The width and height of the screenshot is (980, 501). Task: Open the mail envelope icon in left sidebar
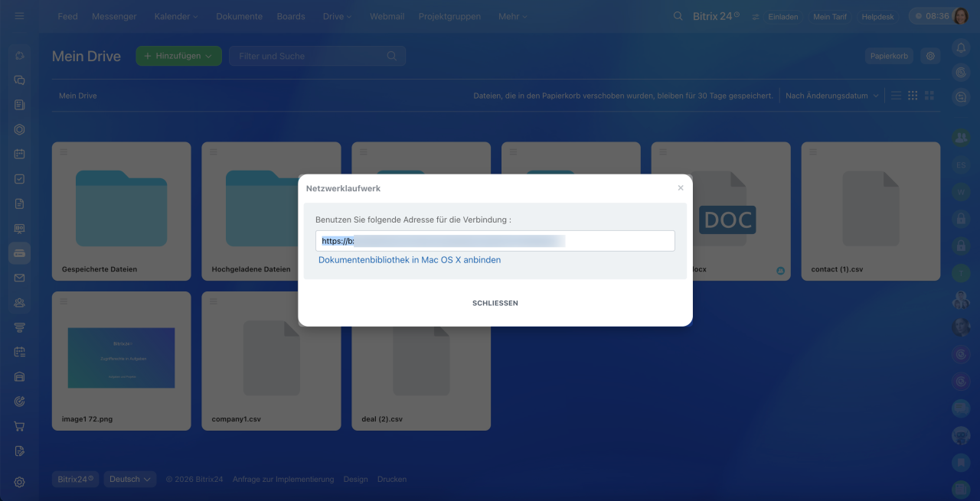[19, 278]
